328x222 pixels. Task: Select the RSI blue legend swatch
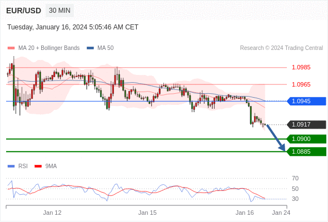click(x=11, y=167)
